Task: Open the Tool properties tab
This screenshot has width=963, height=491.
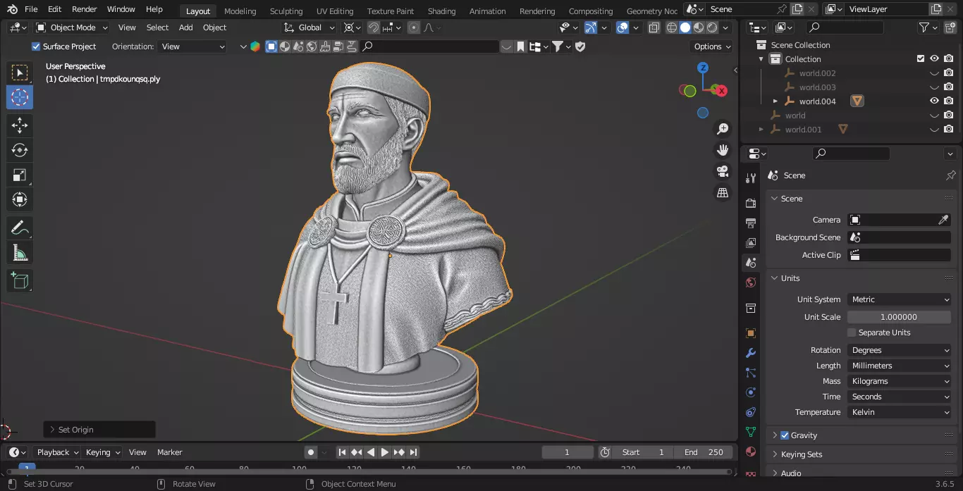Action: point(751,178)
